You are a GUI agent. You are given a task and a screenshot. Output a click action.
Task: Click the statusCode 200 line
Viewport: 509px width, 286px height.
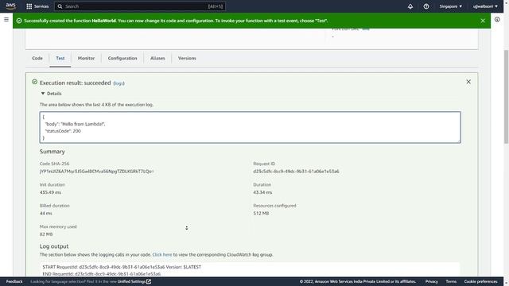tap(63, 131)
